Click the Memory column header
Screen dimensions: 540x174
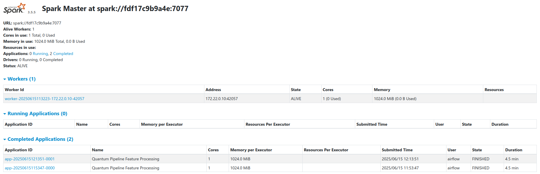[382, 89]
